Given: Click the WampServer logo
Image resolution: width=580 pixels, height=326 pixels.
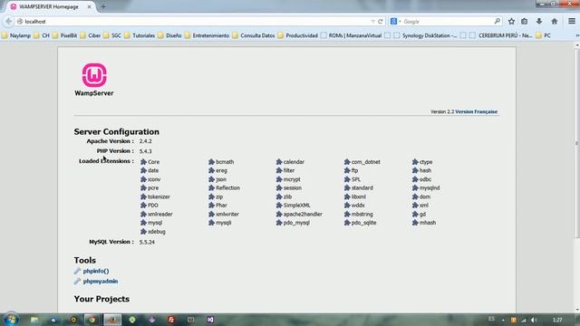Looking at the screenshot, I should 94,80.
